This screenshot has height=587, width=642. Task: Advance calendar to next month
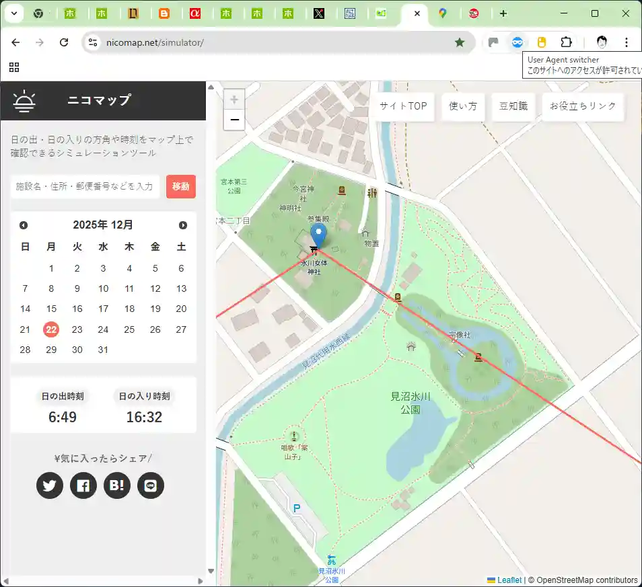click(182, 225)
